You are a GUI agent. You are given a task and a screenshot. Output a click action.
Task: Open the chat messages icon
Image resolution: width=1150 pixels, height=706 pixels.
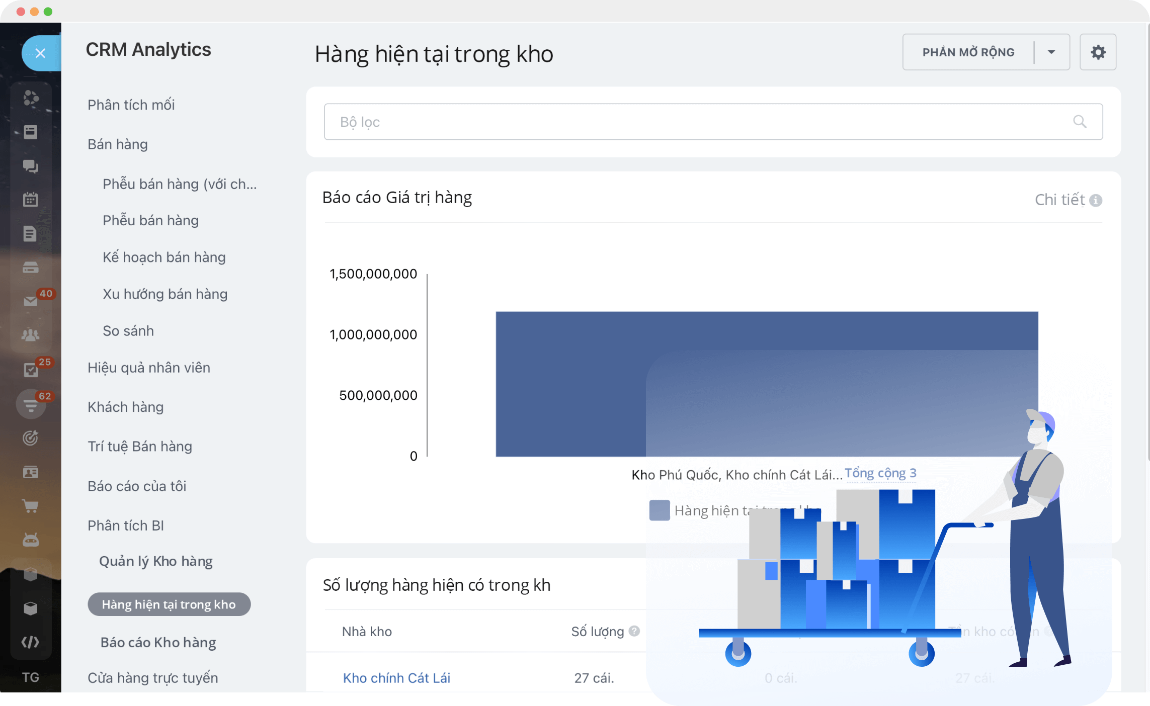(x=31, y=166)
